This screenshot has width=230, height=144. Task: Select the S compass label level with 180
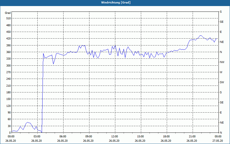pos(221,92)
